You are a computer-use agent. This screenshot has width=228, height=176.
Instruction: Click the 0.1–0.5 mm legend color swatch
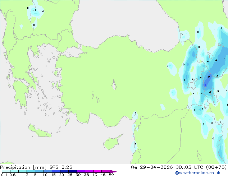tap(6, 171)
